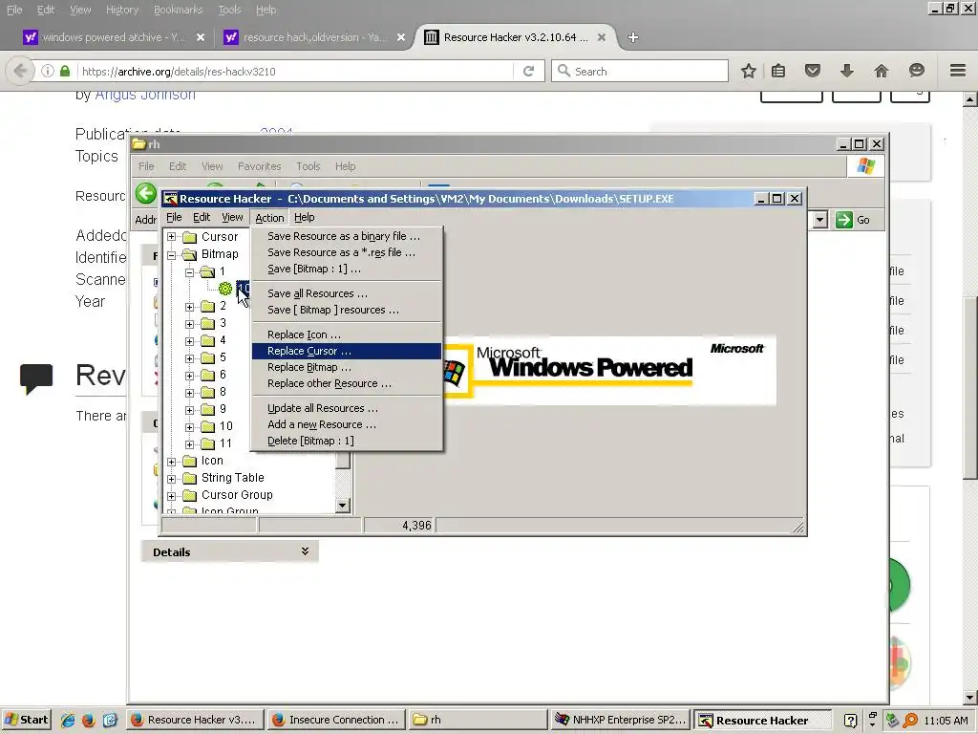The height and width of the screenshot is (734, 978).
Task: Switch to windows powered archive tab
Action: [x=114, y=37]
